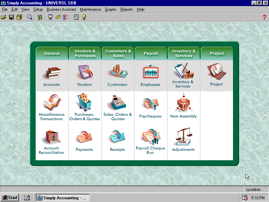Click the Inventory & Services green heading tab
Image resolution: width=269 pixels, height=202 pixels.
click(184, 54)
